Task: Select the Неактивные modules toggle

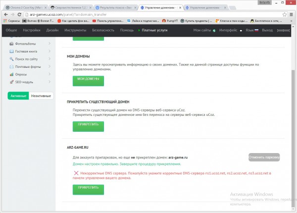Action: [41, 96]
